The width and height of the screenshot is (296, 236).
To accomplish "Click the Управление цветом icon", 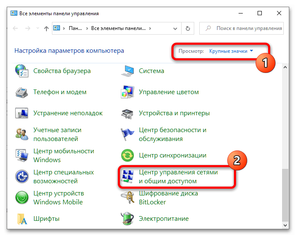I will pos(128,92).
